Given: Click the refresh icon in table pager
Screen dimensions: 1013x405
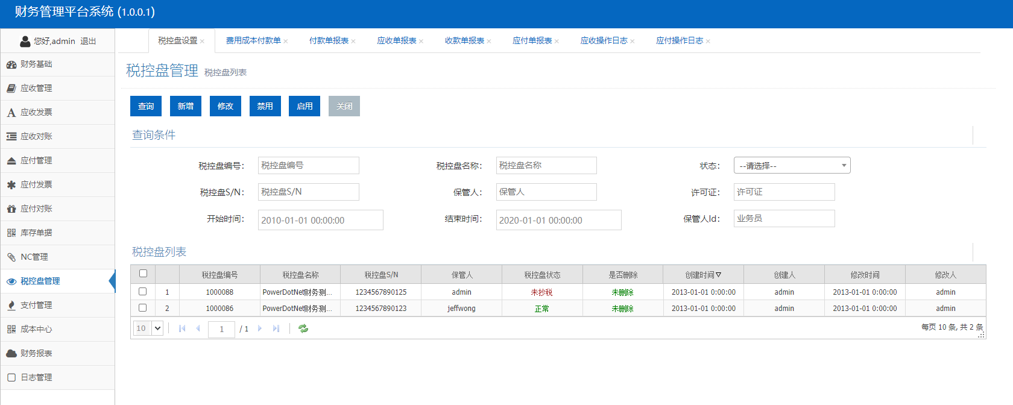Looking at the screenshot, I should coord(303,328).
